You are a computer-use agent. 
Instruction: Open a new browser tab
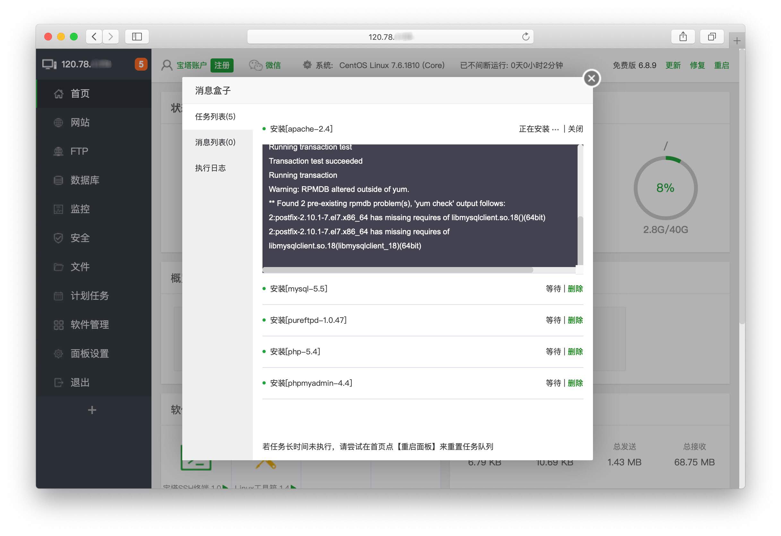click(737, 41)
